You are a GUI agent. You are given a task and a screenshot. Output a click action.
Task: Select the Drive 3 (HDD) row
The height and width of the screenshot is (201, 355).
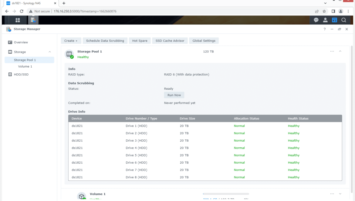pos(205,141)
